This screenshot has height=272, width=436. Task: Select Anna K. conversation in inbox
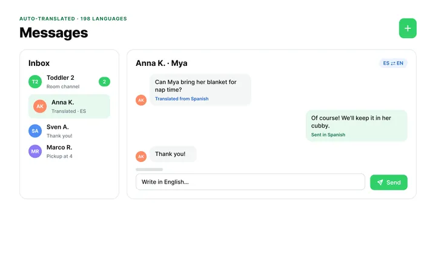[69, 106]
